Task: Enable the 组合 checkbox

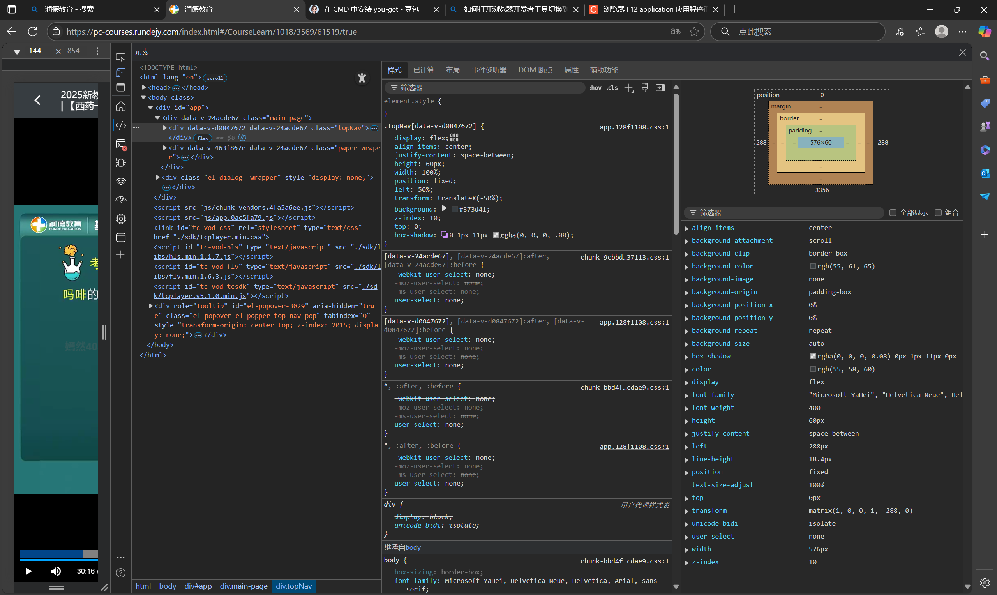Action: click(938, 212)
